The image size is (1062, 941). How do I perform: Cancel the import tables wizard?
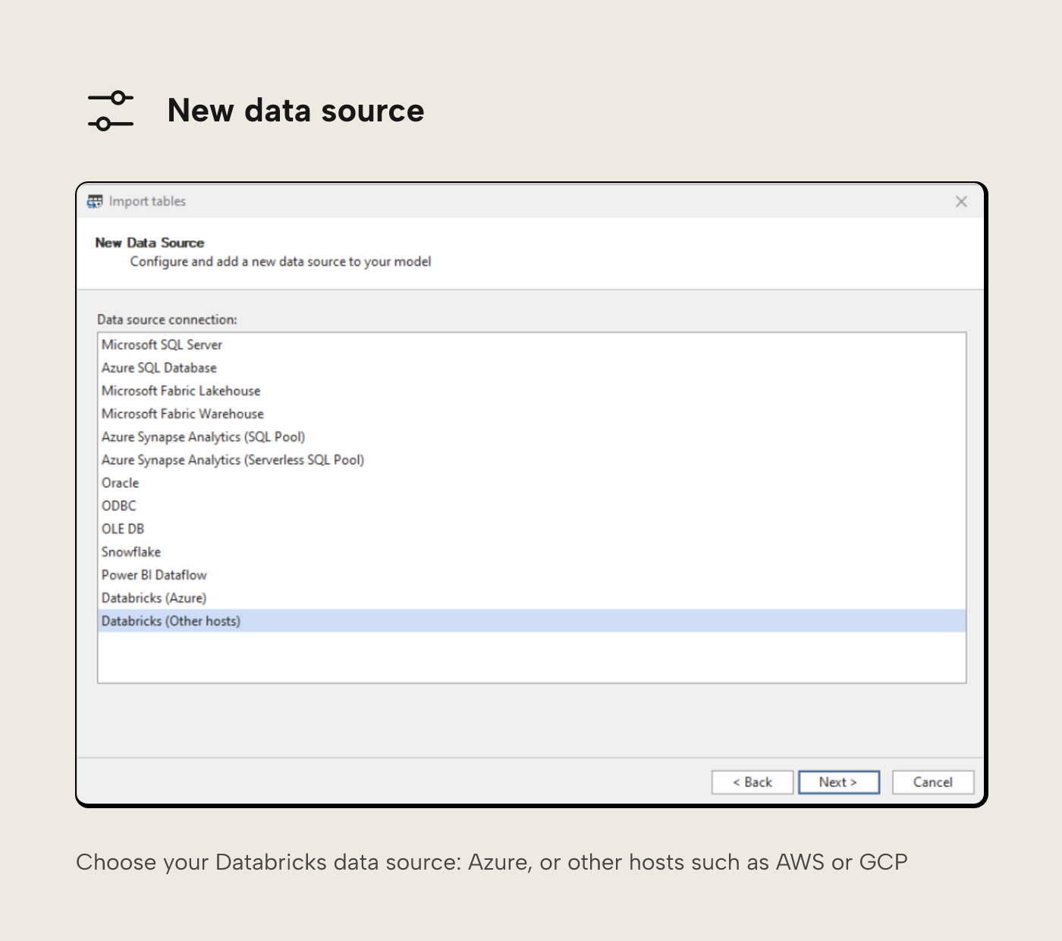933,782
